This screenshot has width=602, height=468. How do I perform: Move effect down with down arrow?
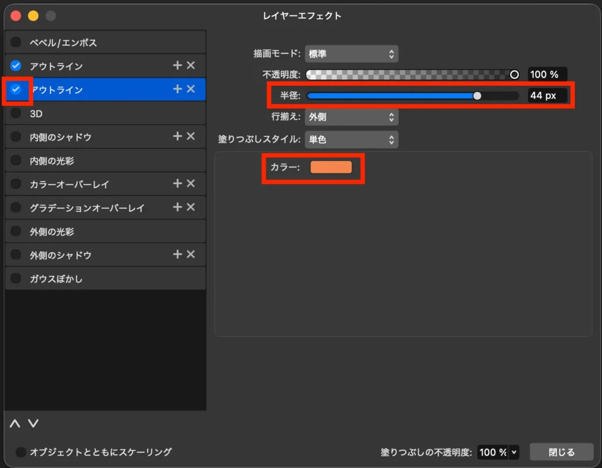coord(34,423)
